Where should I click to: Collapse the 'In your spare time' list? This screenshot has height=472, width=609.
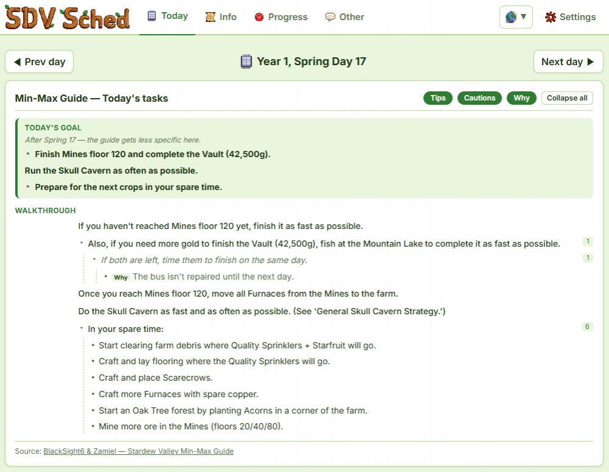coord(82,329)
